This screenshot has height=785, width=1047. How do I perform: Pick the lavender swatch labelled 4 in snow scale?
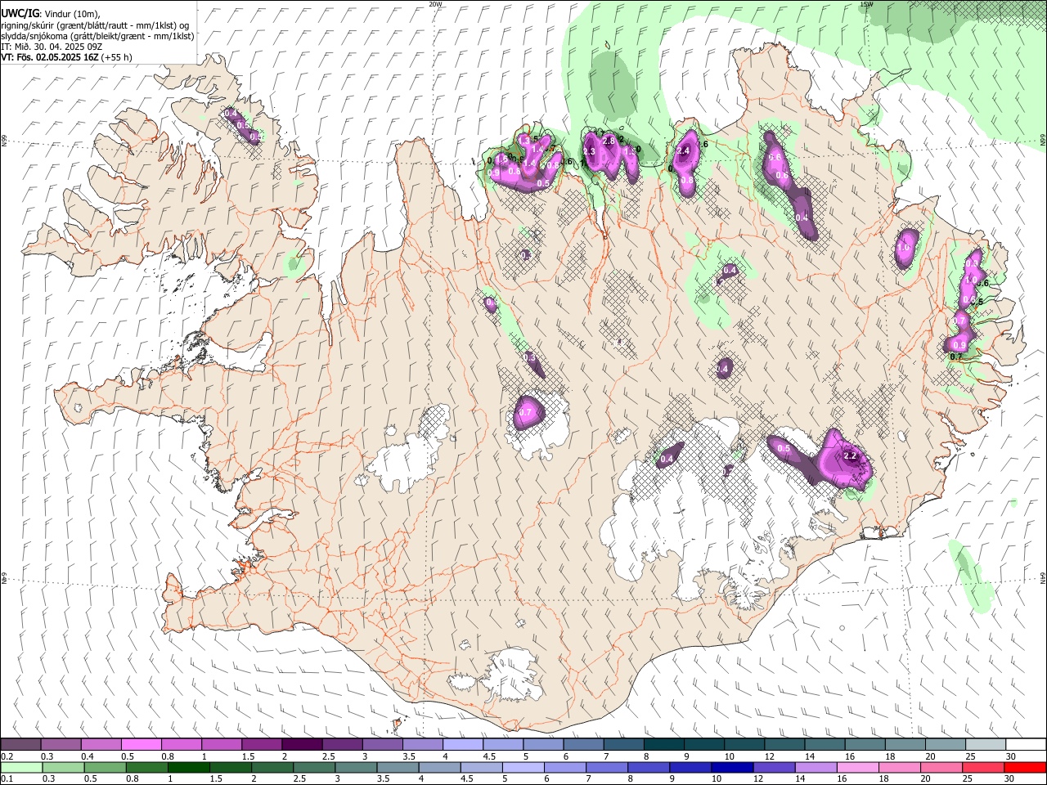click(463, 745)
